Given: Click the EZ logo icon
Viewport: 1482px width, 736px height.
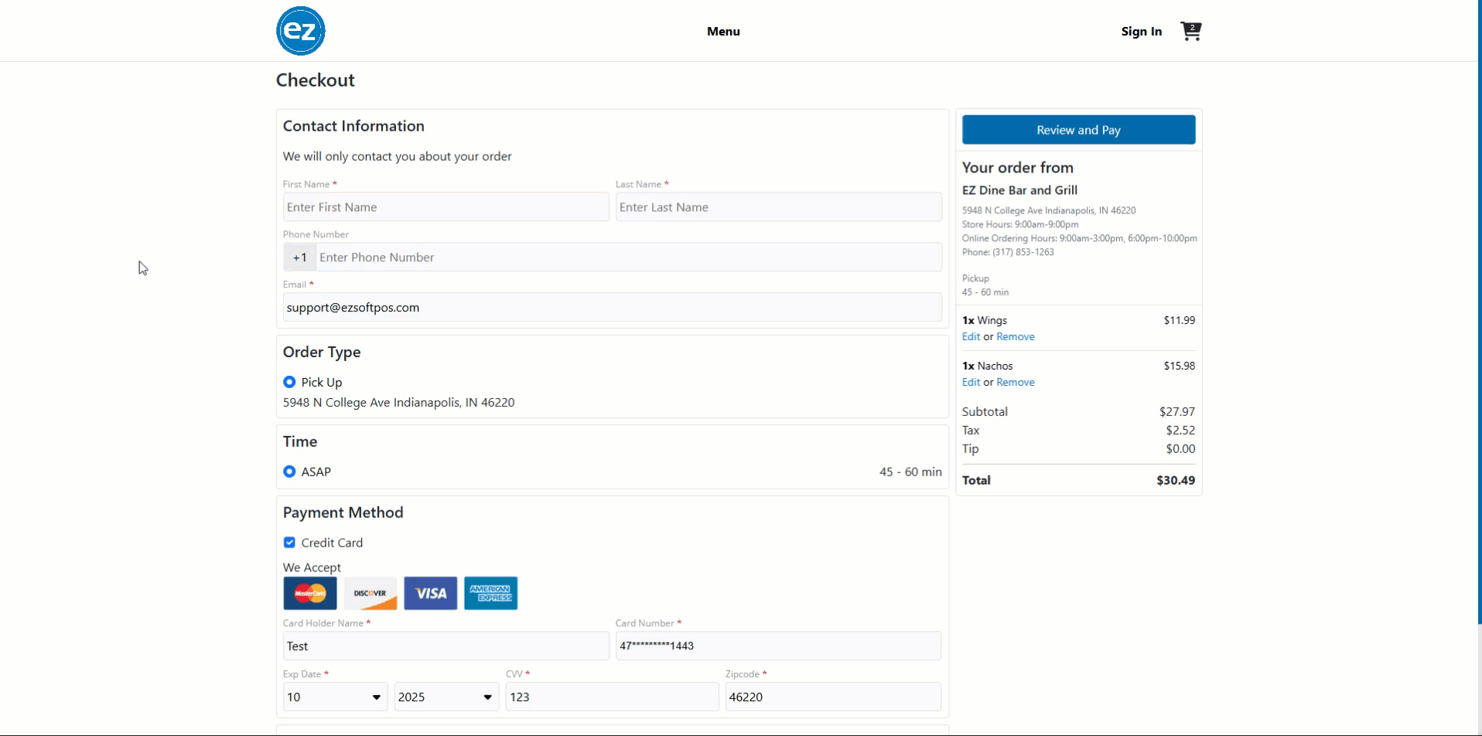Looking at the screenshot, I should point(300,31).
